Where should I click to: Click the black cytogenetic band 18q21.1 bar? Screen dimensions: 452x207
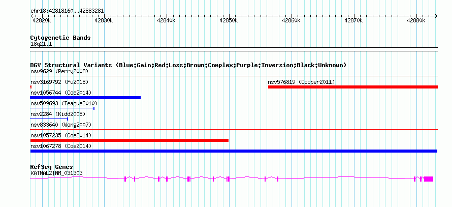[234, 49]
